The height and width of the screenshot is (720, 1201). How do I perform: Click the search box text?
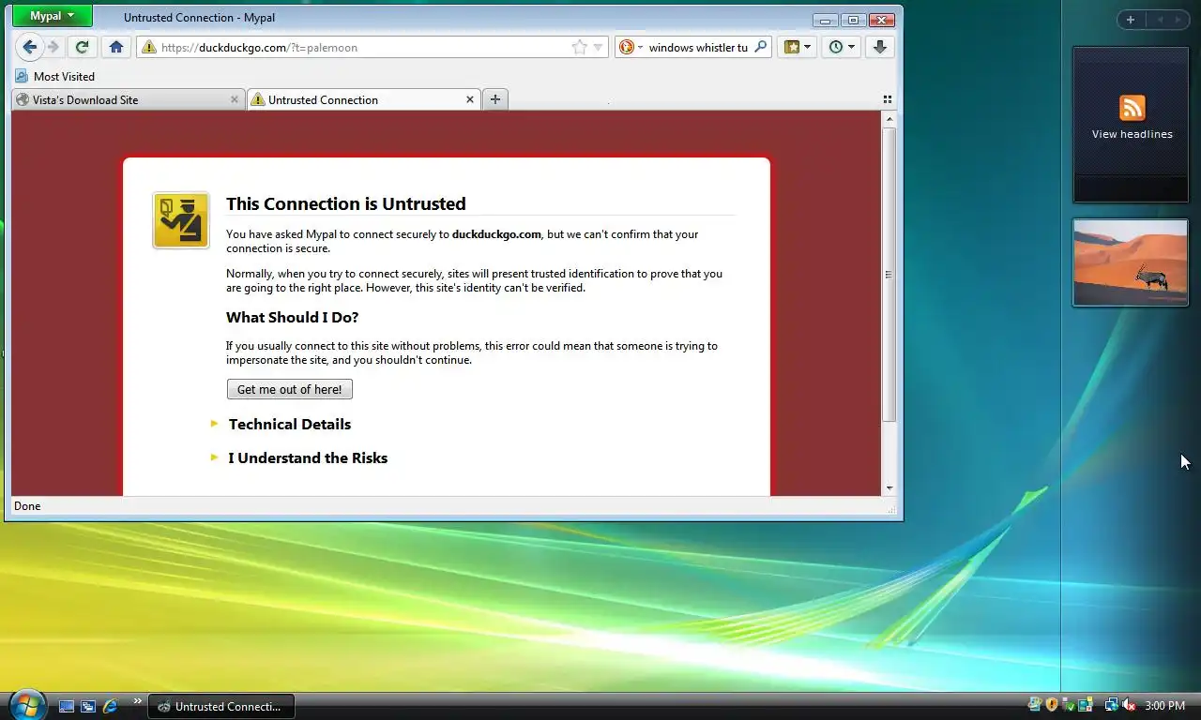pyautogui.click(x=698, y=47)
